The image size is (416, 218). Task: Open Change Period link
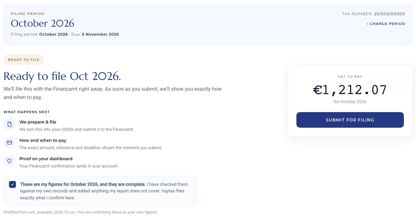tap(386, 24)
